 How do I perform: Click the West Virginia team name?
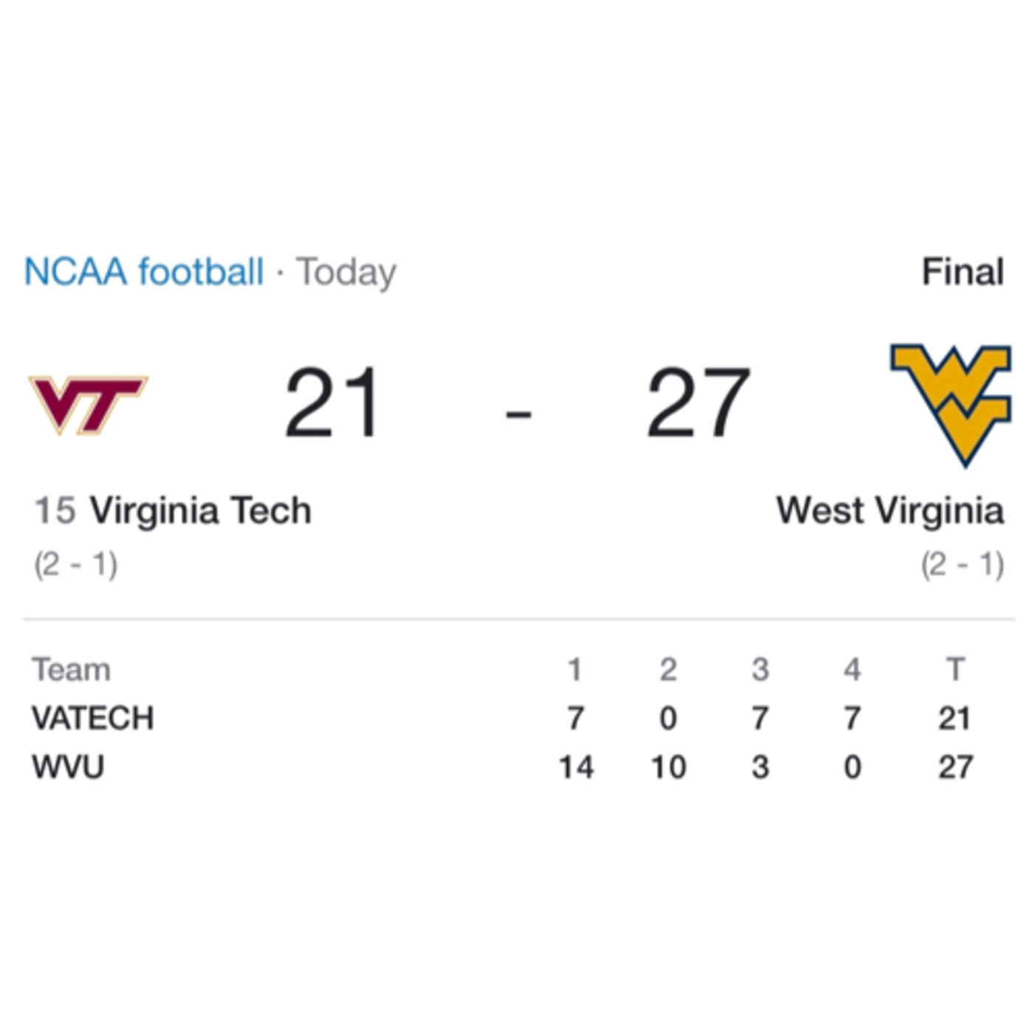click(890, 511)
